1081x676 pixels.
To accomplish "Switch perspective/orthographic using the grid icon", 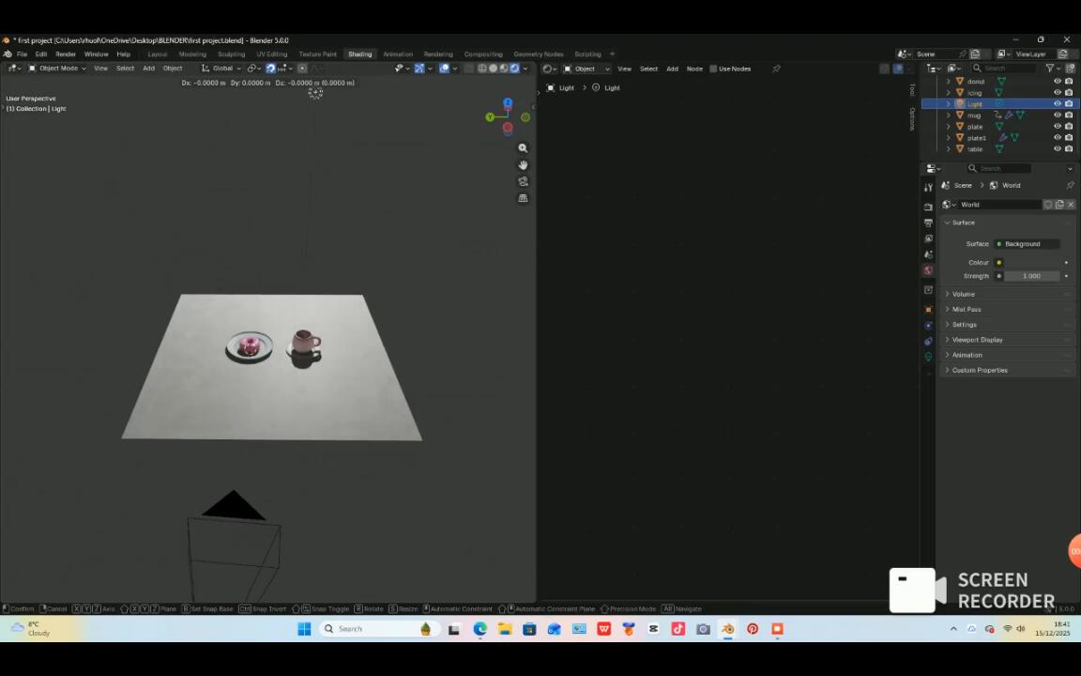I will [x=523, y=198].
